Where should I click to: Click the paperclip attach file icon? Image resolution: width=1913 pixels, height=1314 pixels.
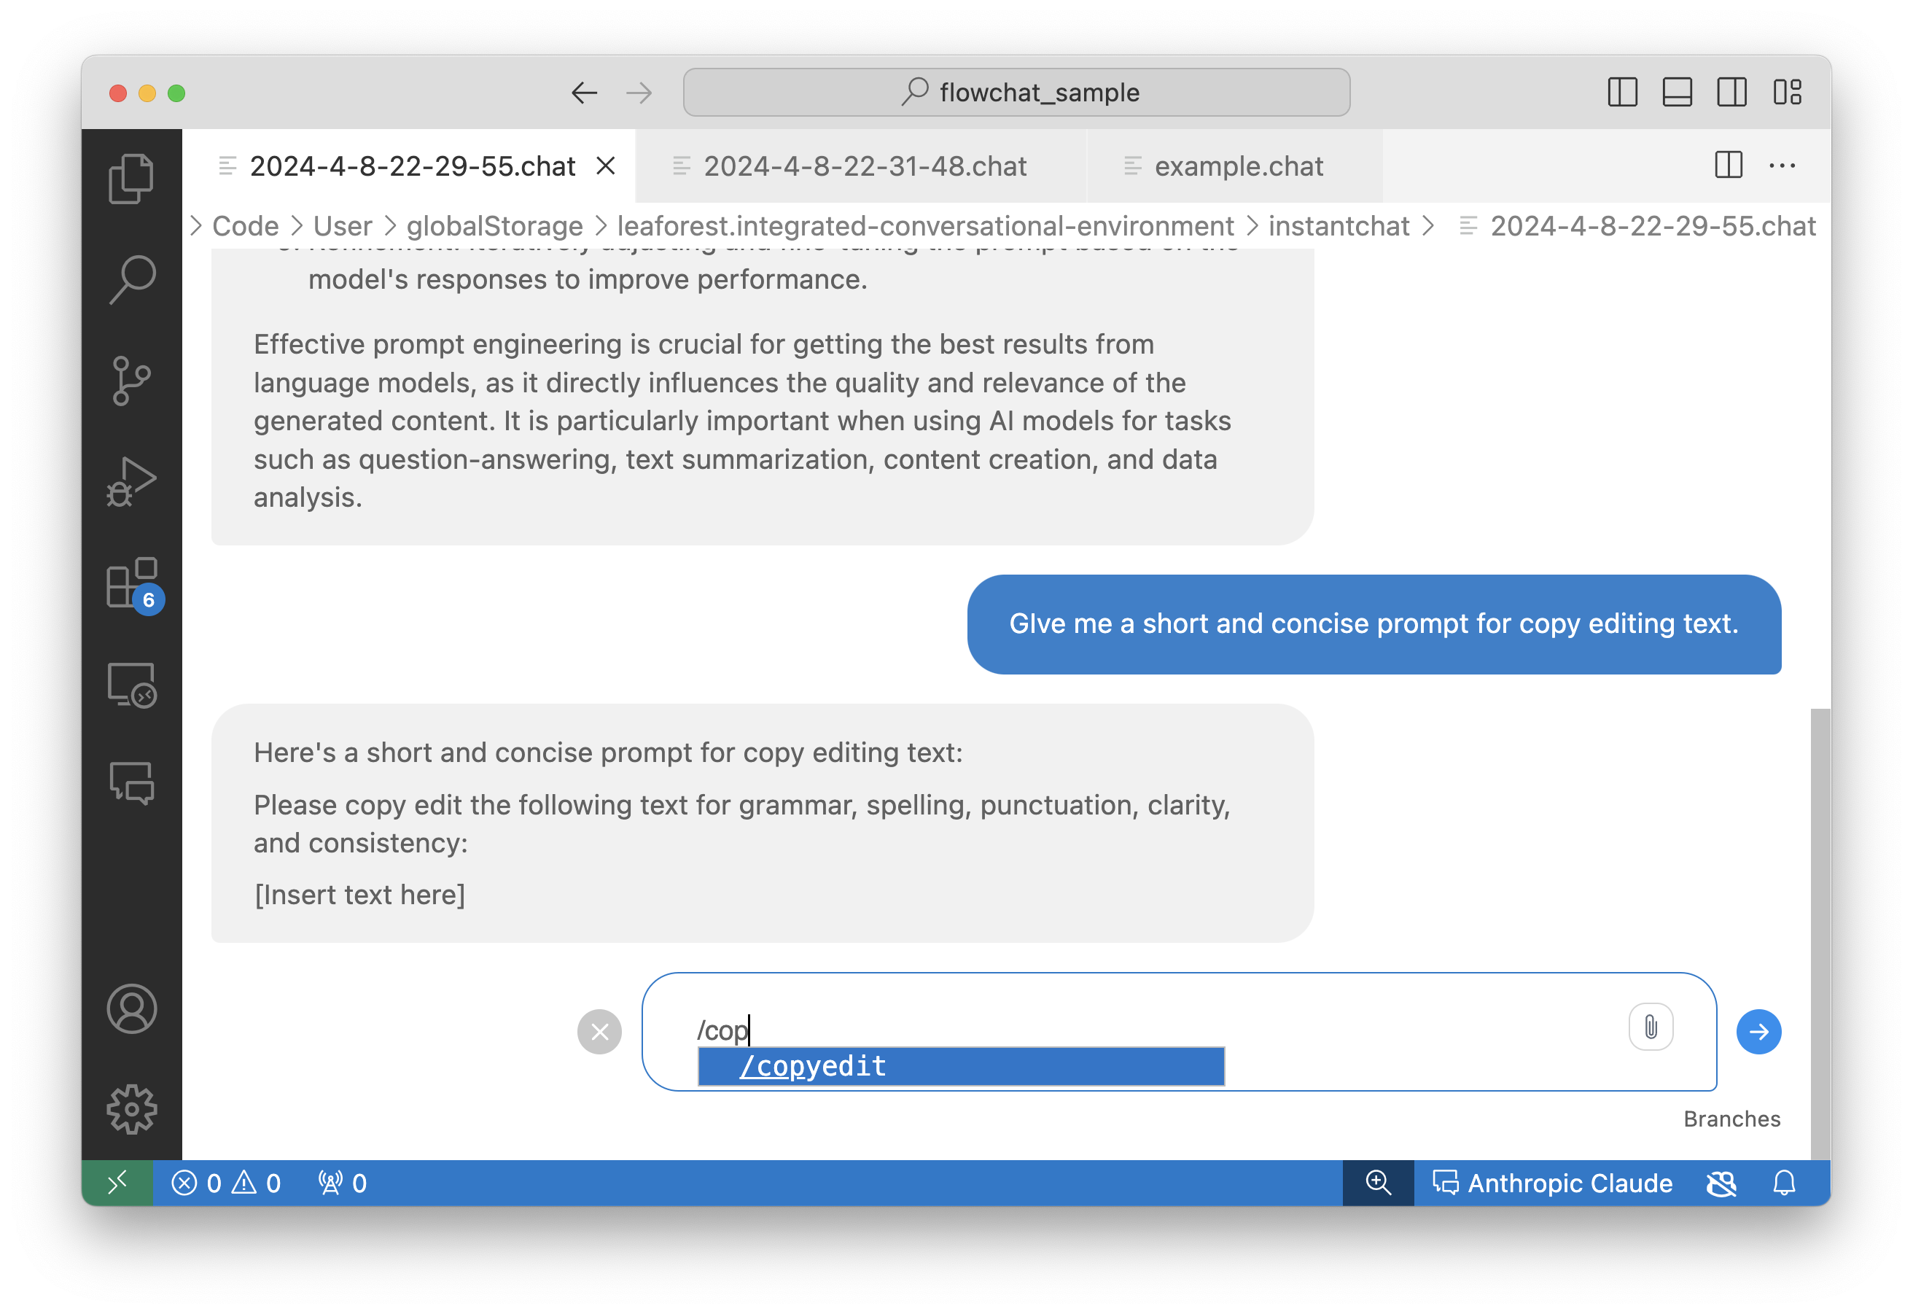pyautogui.click(x=1651, y=1027)
